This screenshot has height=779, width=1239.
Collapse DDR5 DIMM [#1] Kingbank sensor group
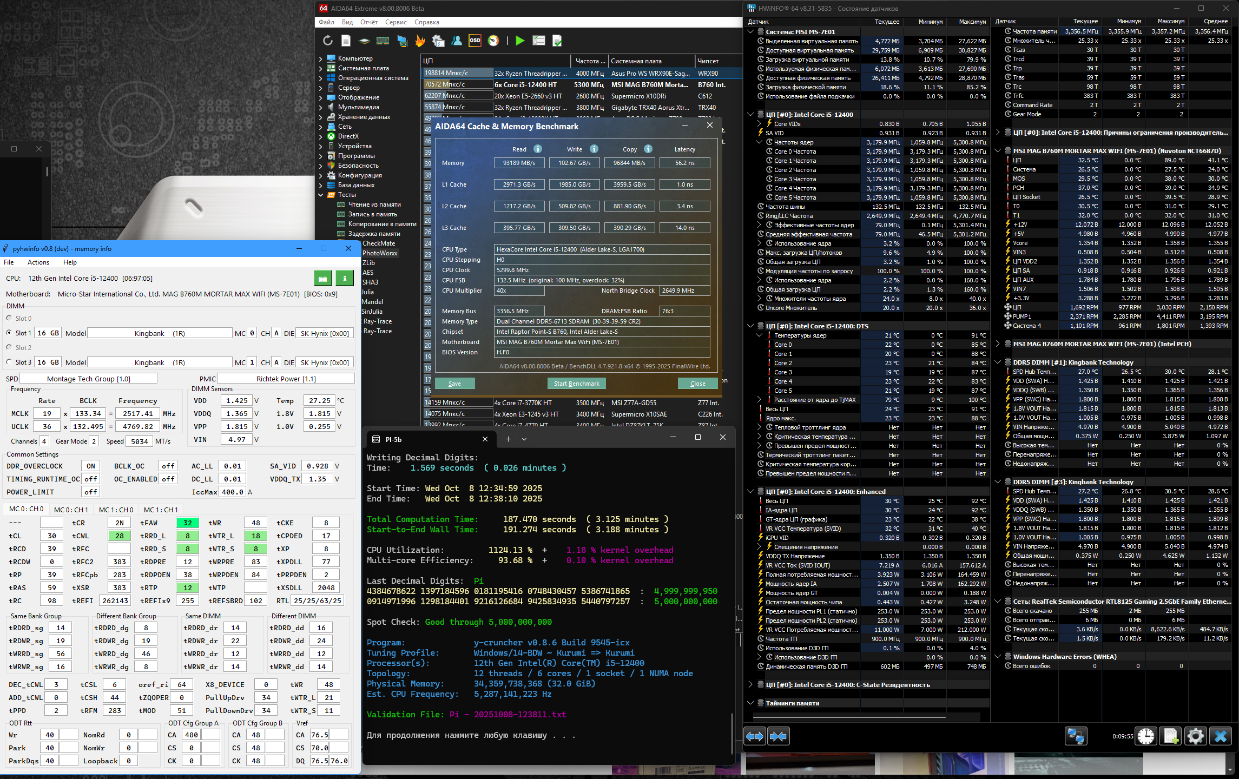pyautogui.click(x=998, y=362)
